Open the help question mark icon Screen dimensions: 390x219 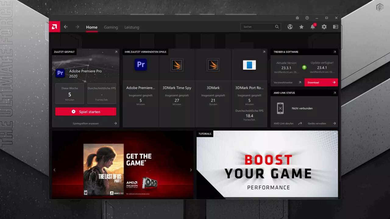point(307,18)
